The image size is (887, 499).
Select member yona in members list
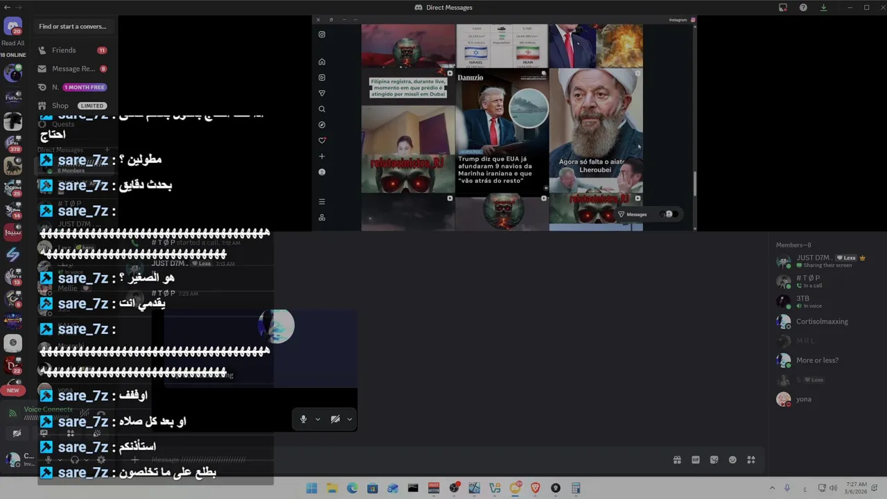pyautogui.click(x=823, y=399)
